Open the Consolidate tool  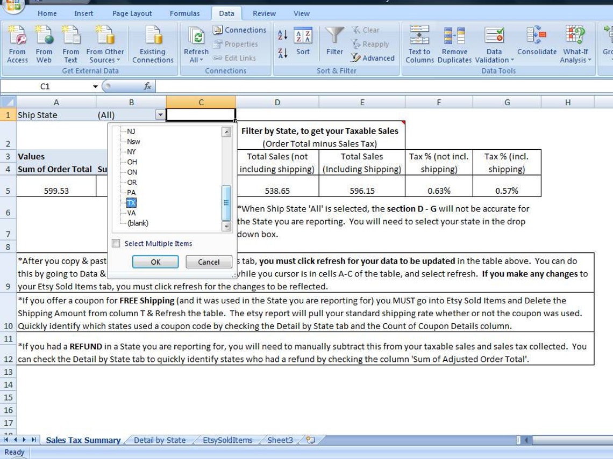[x=536, y=43]
